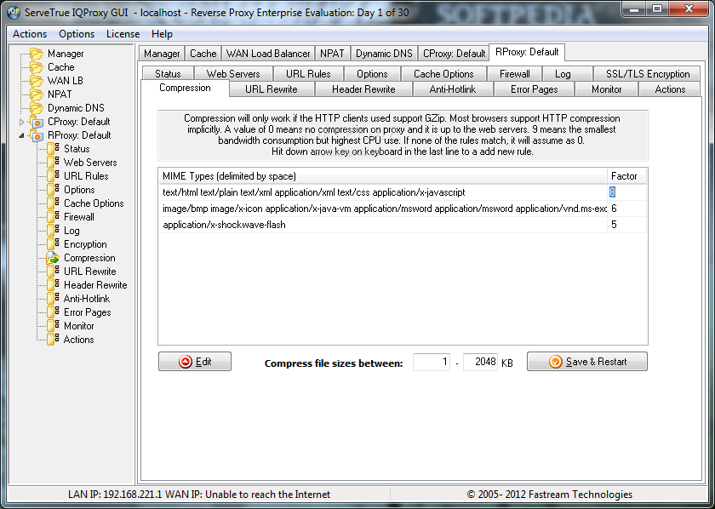Open the URL Rewrite sub-tab
Viewport: 715px width, 509px height.
pyautogui.click(x=272, y=89)
